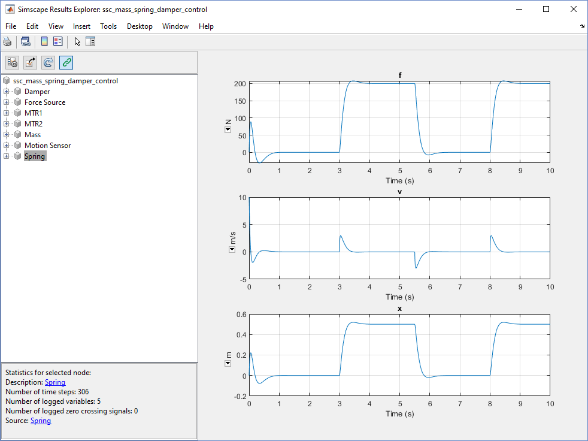Select the highlighted Spring tree item

click(x=35, y=156)
